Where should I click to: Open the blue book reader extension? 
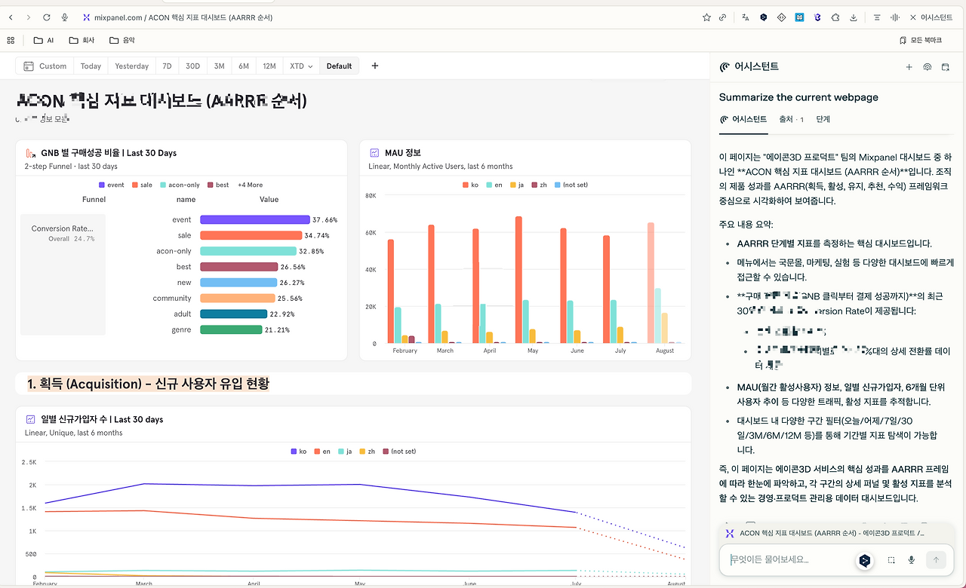pos(800,17)
